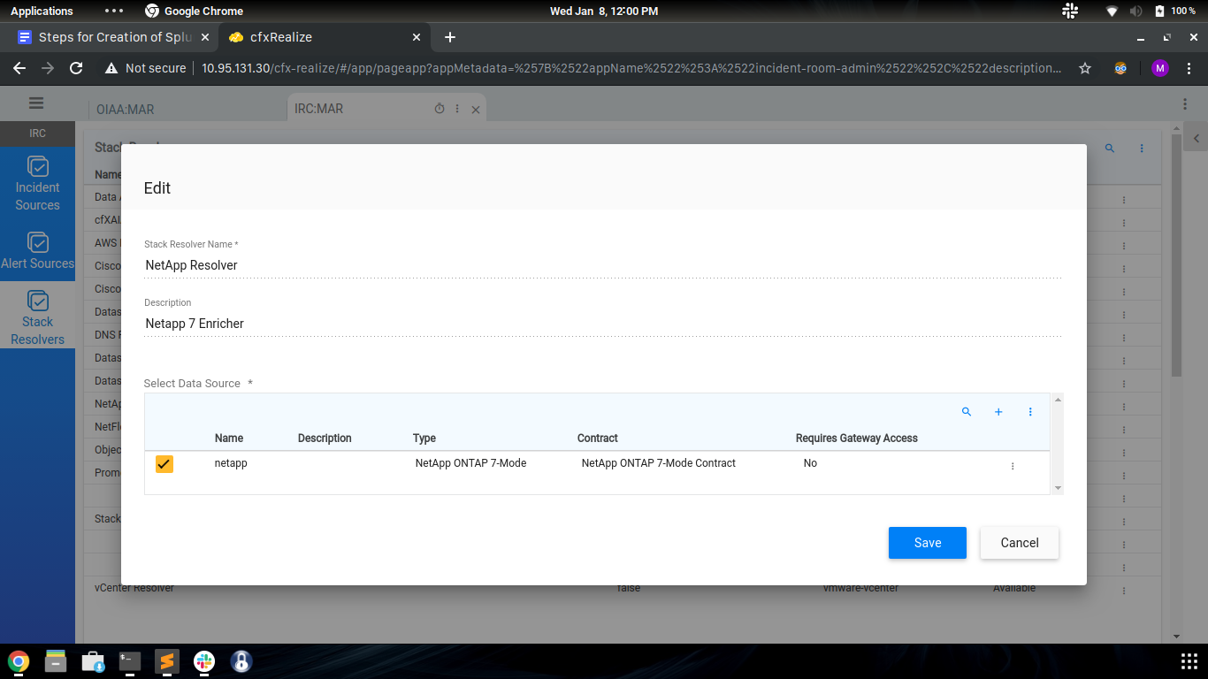Screen dimensions: 1208x679
Task: Click the Requires Gateway Access column header
Action: [857, 439]
